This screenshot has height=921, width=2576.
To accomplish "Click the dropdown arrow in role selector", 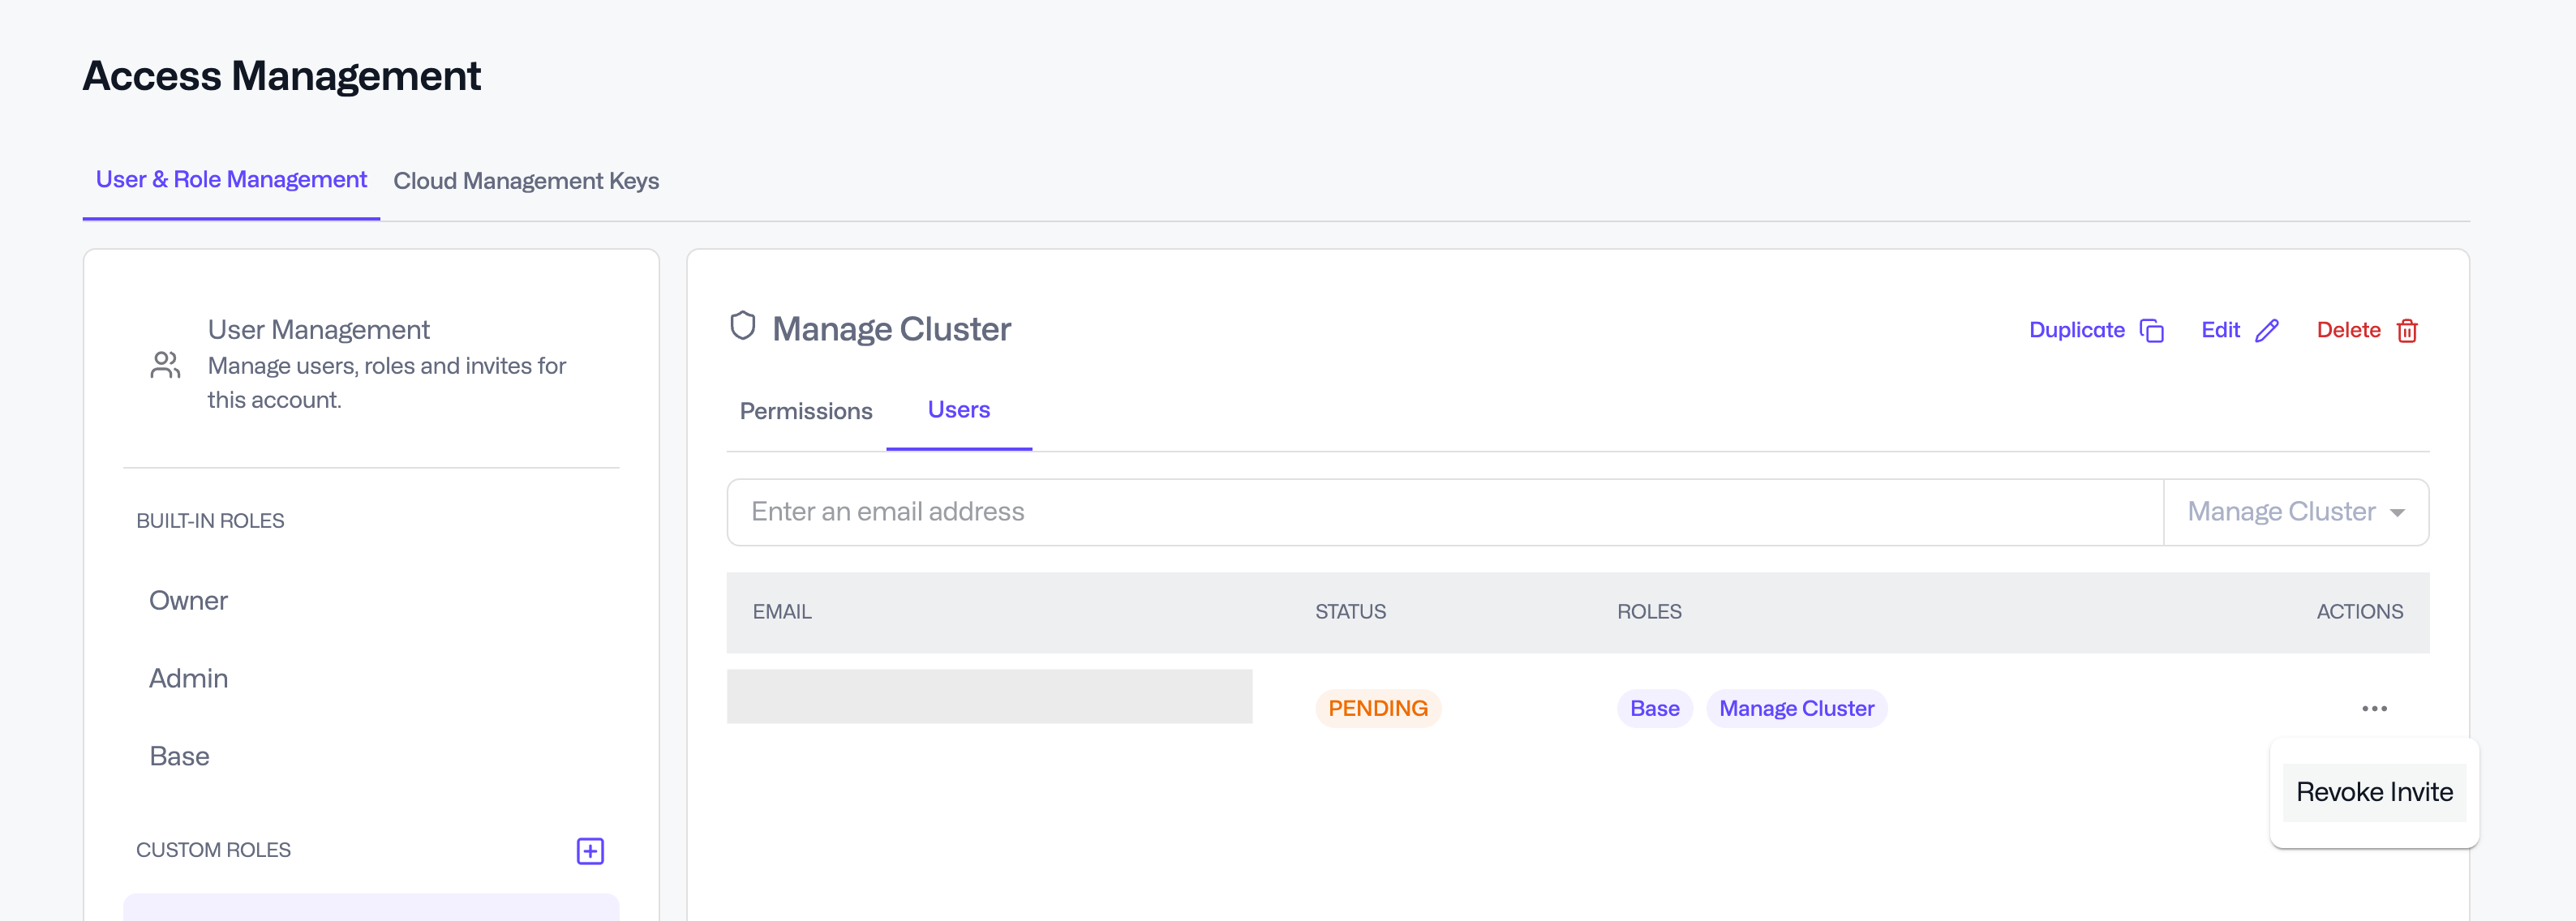I will point(2397,513).
